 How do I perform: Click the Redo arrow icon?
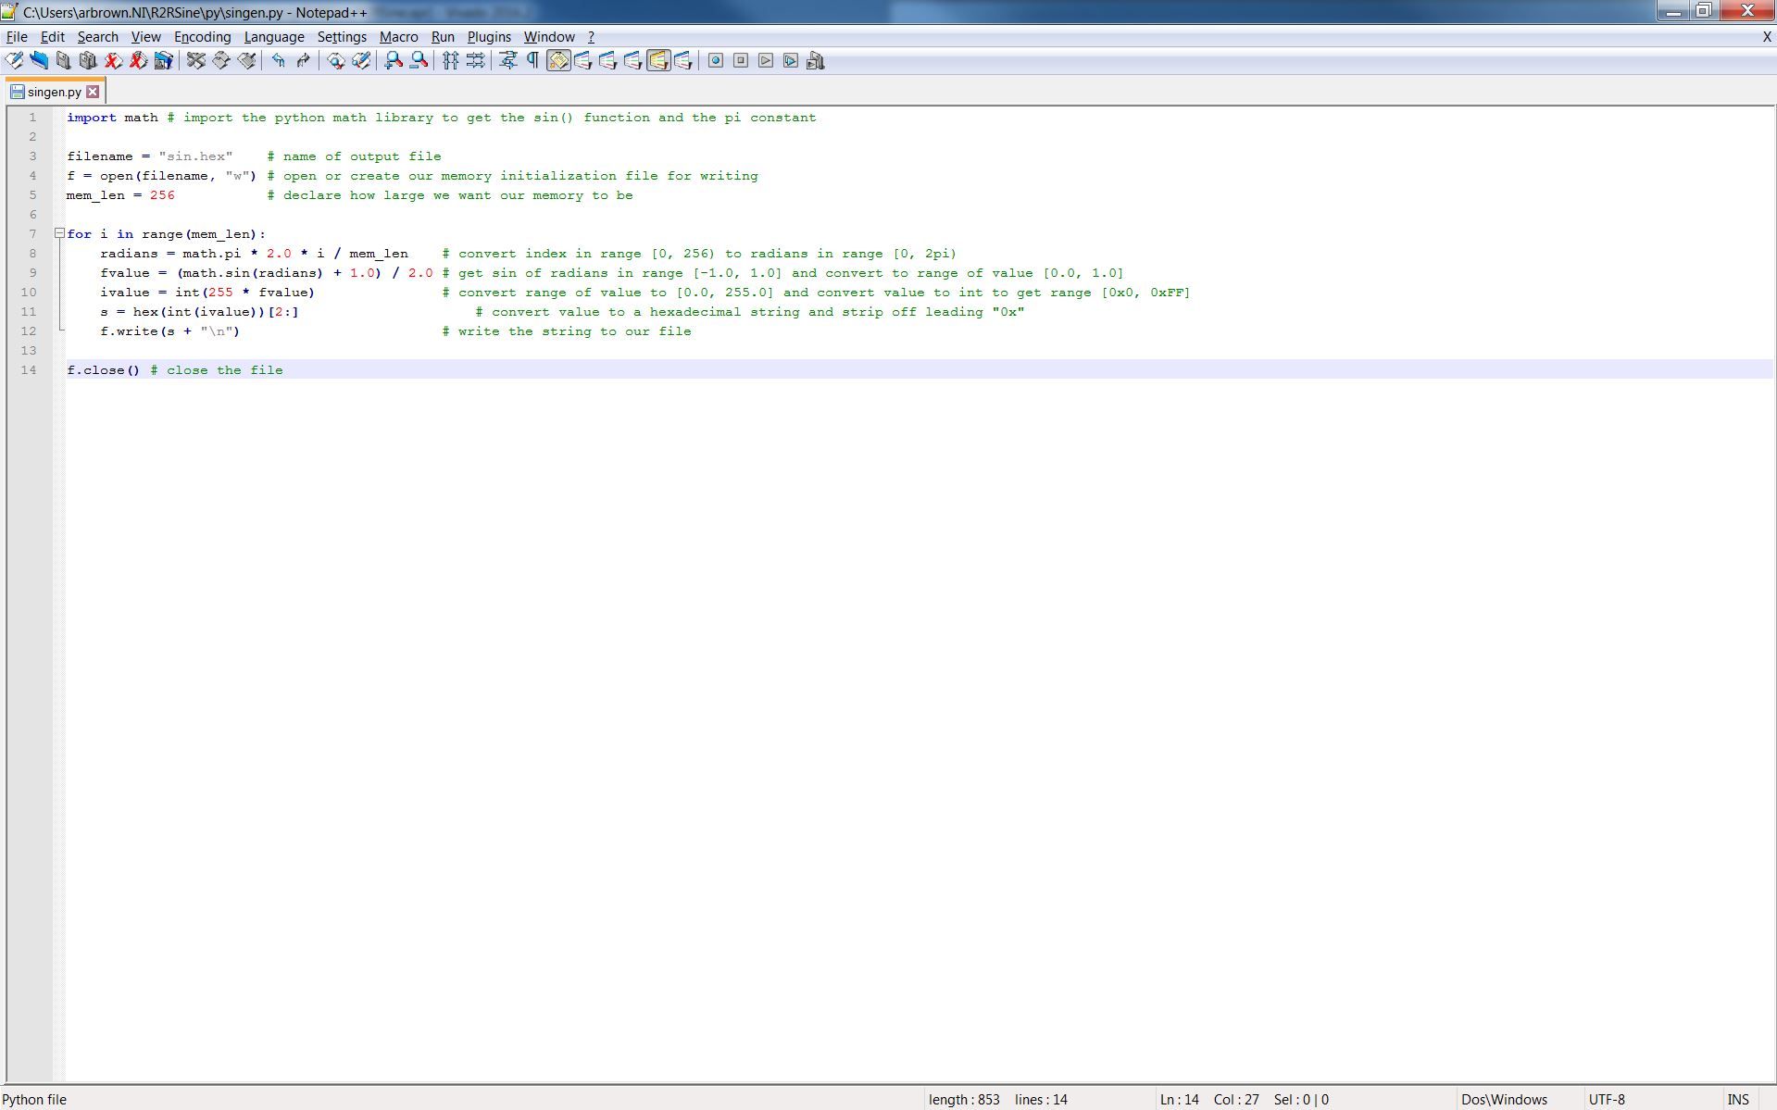303,61
